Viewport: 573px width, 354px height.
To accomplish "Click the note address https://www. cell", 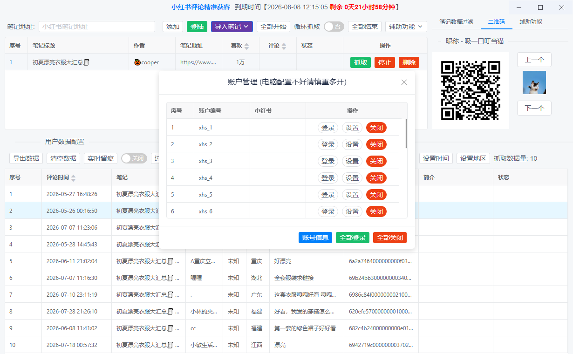I will click(x=198, y=62).
